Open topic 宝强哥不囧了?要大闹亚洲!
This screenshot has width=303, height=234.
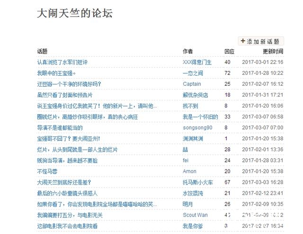[68, 138]
